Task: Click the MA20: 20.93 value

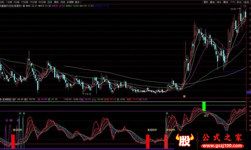Action: point(58,6)
